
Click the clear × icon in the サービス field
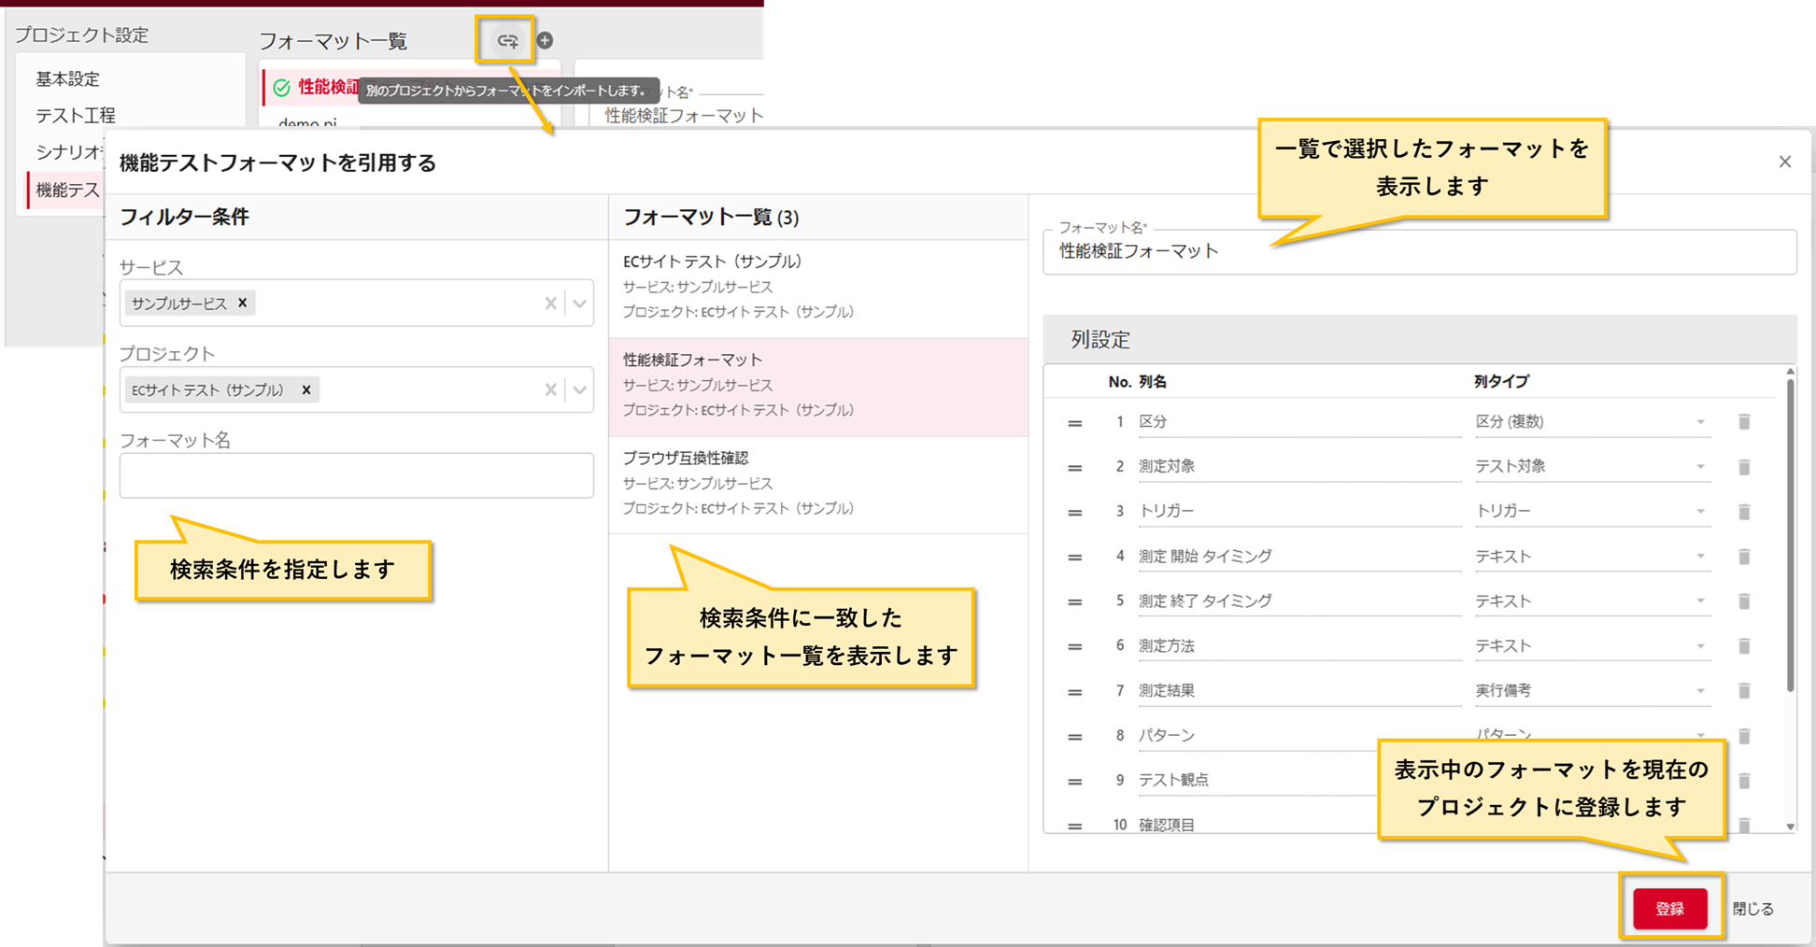click(550, 303)
